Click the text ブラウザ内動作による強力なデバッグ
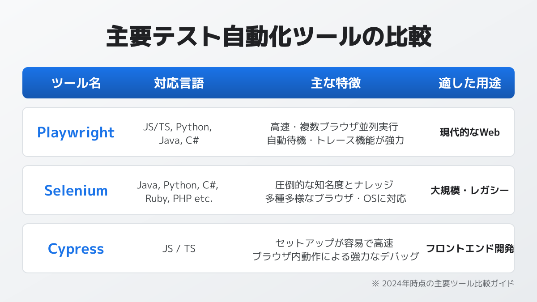Screen dimensions: 537x302 [x=336, y=256]
